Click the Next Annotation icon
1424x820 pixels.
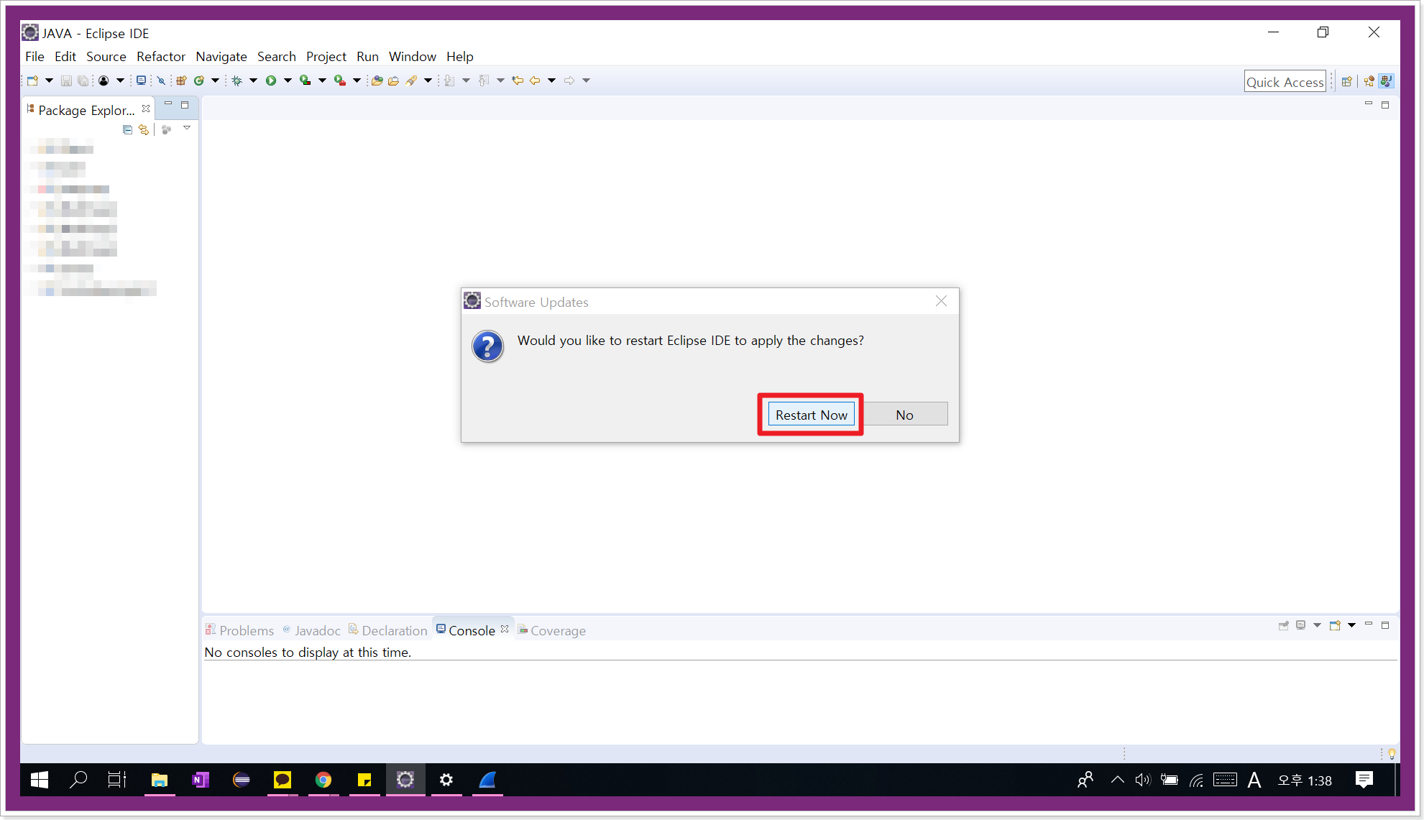[449, 80]
